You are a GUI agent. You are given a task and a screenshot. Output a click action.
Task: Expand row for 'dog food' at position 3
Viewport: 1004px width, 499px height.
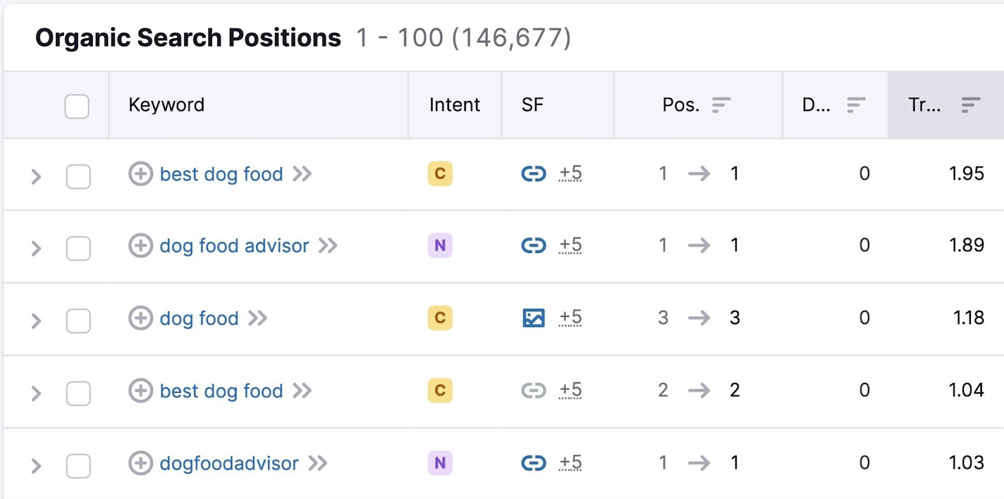[36, 321]
